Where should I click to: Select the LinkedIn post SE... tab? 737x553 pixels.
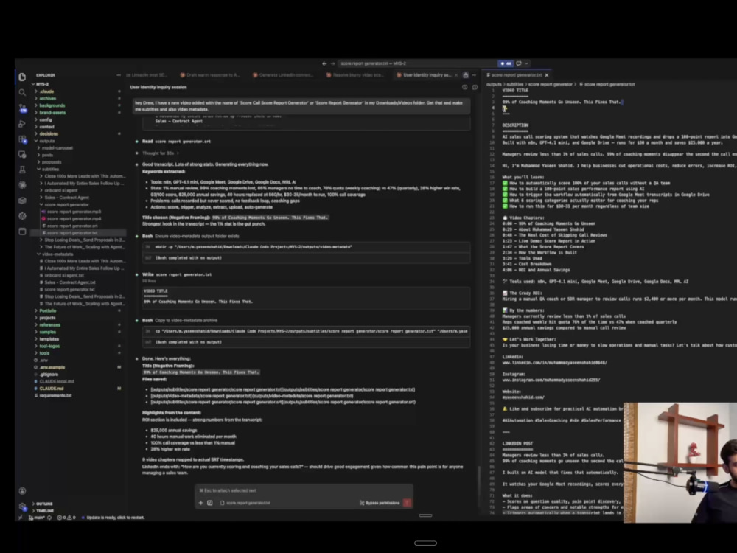point(146,75)
